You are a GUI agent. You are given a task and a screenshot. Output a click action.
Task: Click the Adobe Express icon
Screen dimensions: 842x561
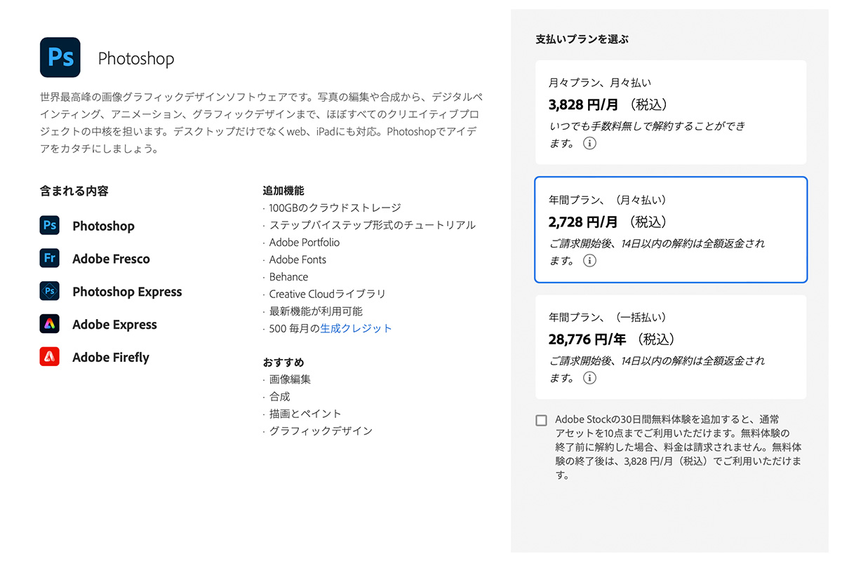pos(50,324)
